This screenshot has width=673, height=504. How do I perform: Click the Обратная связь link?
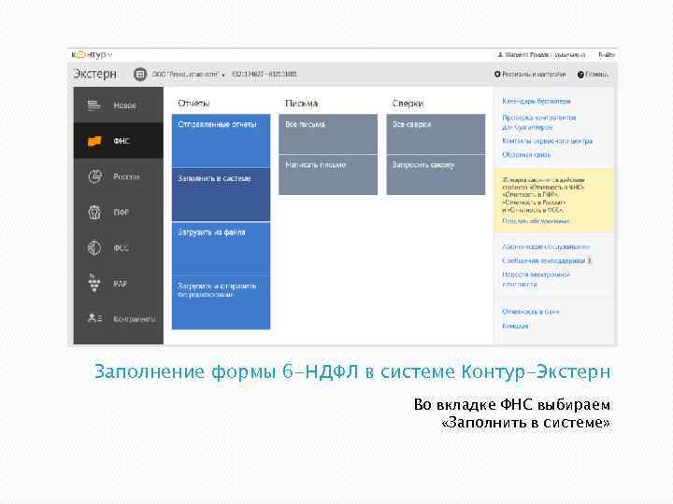click(526, 154)
